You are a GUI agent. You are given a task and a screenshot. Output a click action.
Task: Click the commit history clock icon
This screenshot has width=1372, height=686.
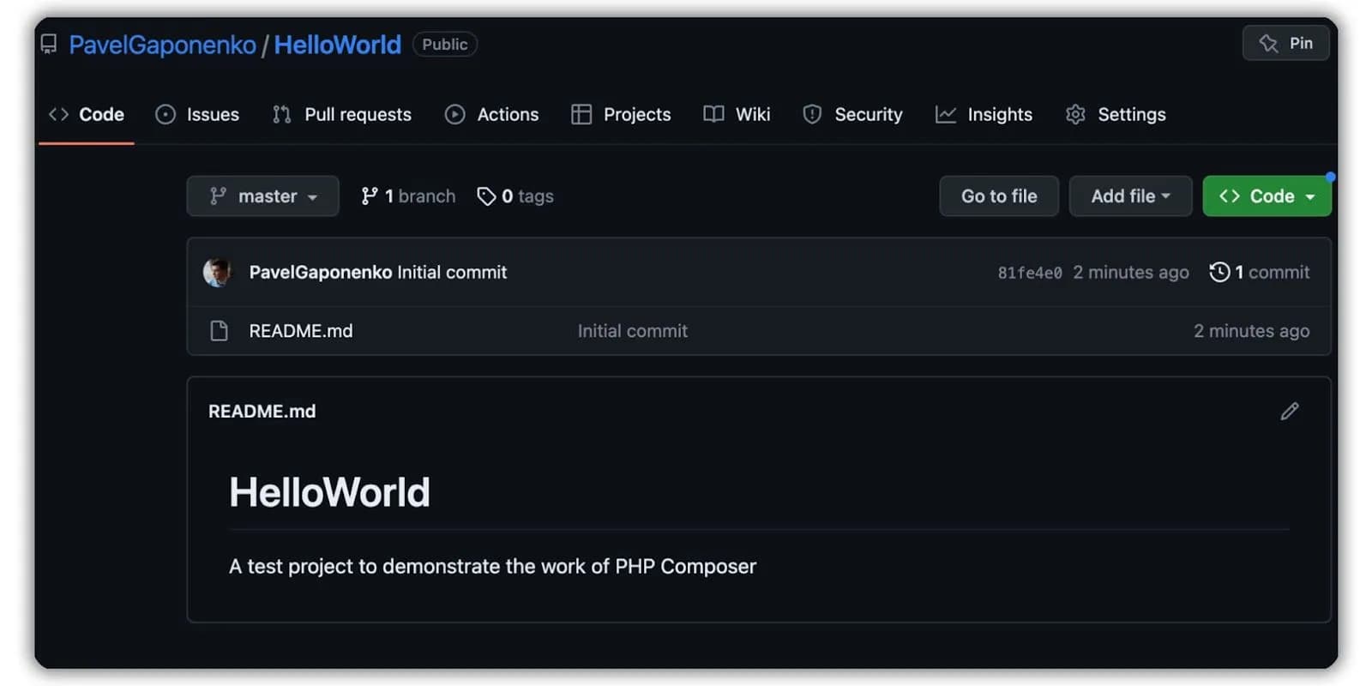click(1219, 273)
